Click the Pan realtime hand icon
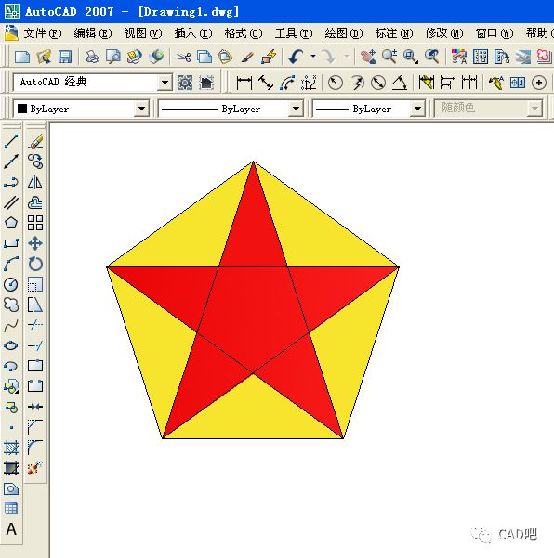Viewport: 554px width, 558px height. point(368,57)
